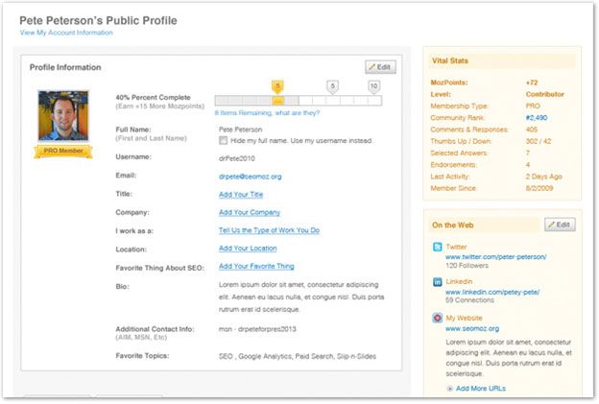599x404 pixels.
Task: Click the profile completion progress bar
Action: pos(298,100)
